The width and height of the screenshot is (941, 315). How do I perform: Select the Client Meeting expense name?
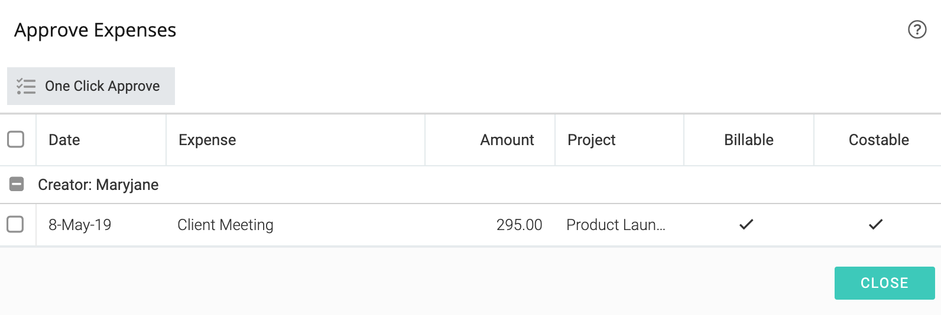(x=225, y=225)
